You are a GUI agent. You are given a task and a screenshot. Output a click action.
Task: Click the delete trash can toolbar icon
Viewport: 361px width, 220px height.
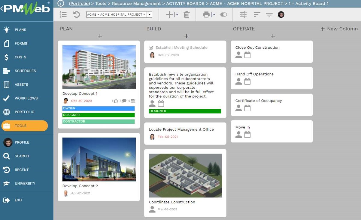coord(187,14)
